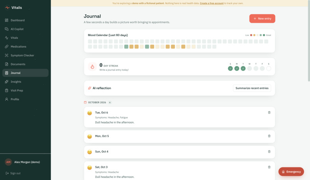This screenshot has width=310, height=180.
Task: Click the Profile person icon
Action: [x=7, y=99]
